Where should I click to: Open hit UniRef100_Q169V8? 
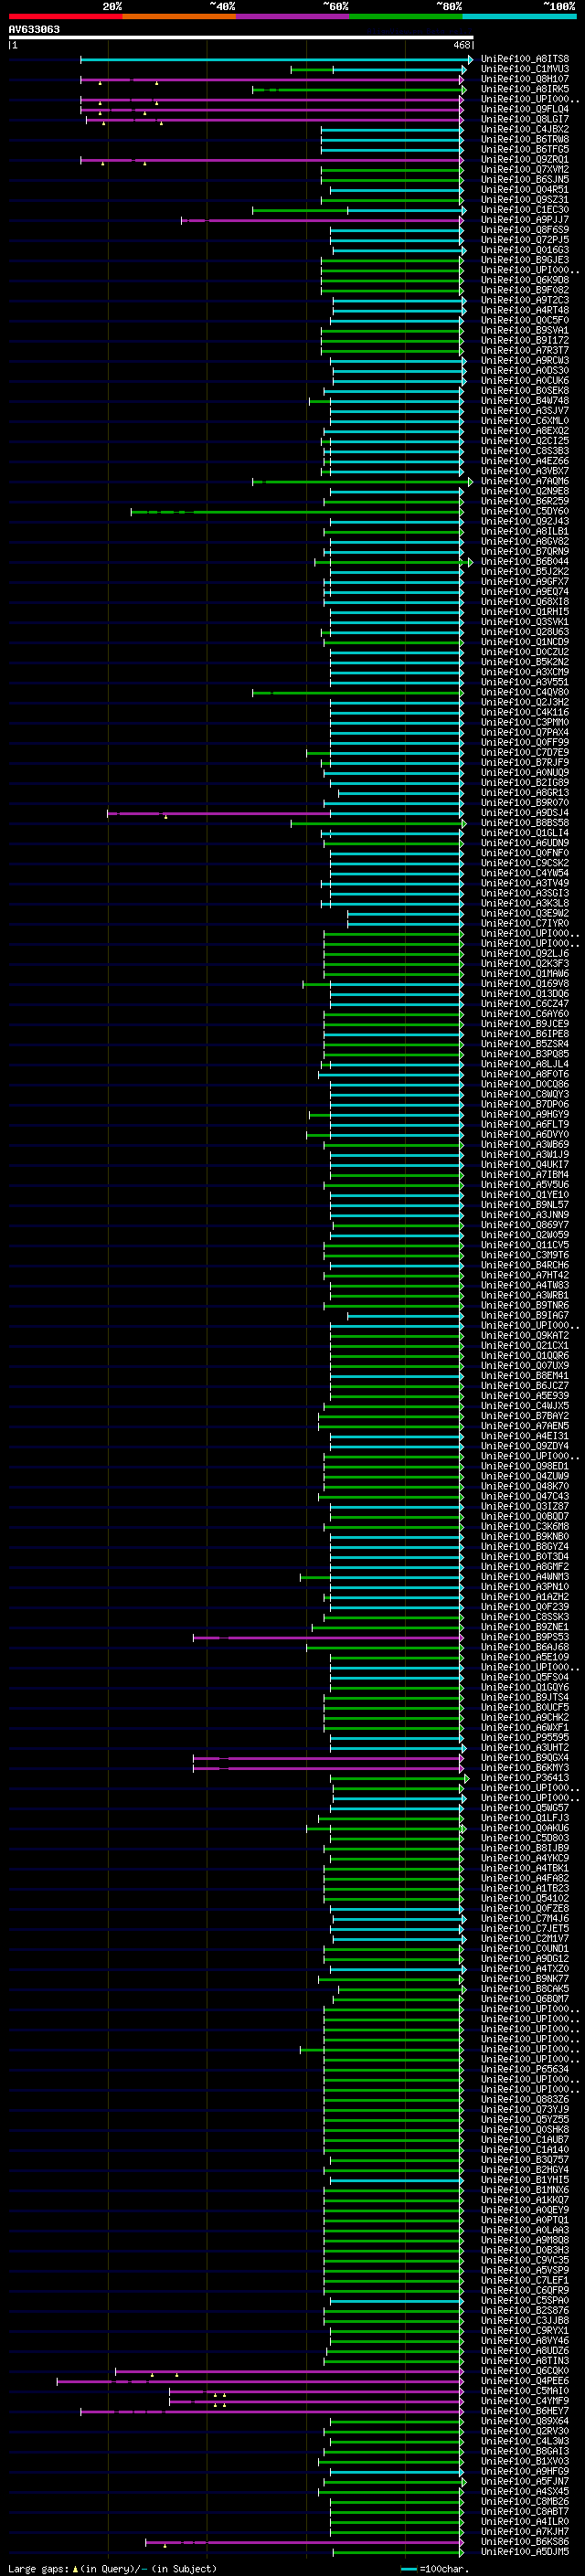coord(524,984)
